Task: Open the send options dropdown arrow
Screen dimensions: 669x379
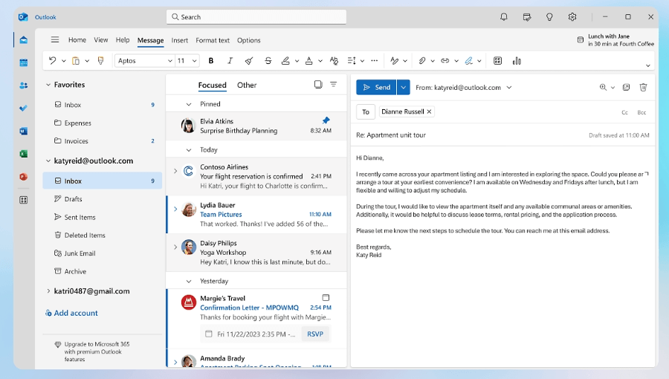Action: [x=404, y=87]
